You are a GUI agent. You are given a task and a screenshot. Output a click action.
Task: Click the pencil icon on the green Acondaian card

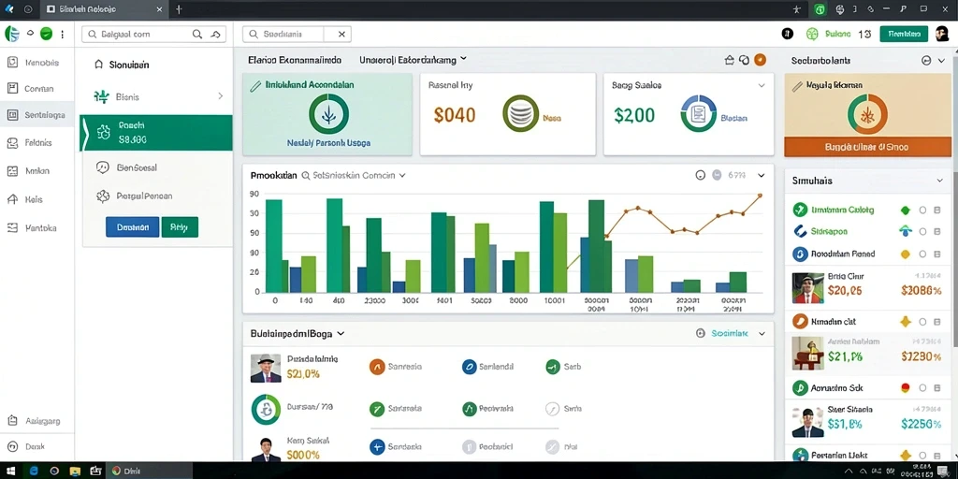tap(255, 87)
